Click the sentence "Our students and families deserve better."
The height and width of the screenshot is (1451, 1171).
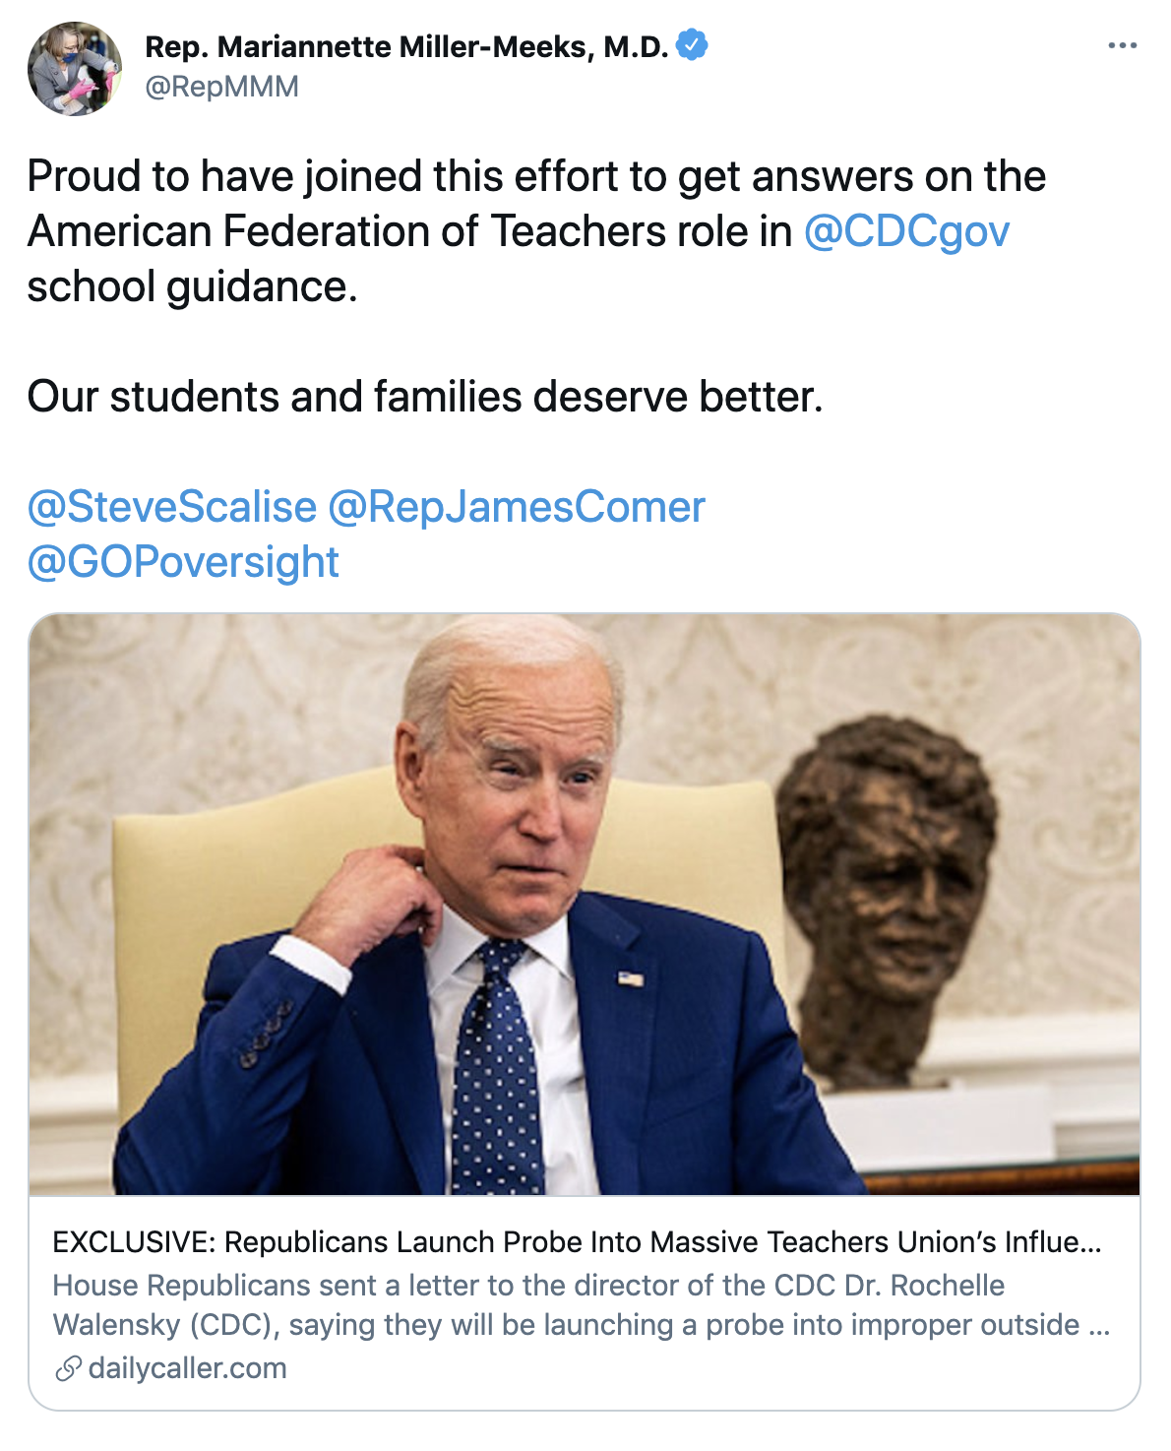pyautogui.click(x=425, y=397)
